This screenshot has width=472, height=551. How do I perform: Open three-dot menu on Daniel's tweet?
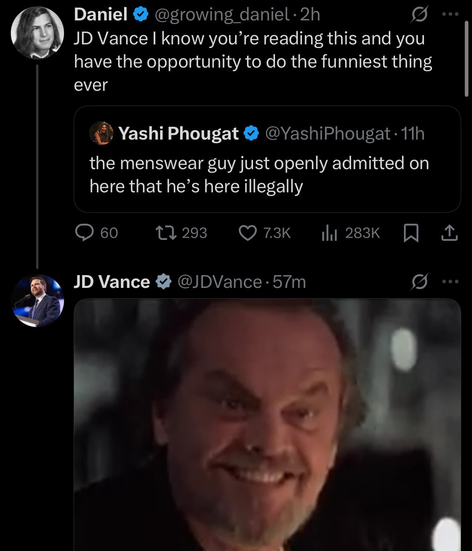point(450,14)
